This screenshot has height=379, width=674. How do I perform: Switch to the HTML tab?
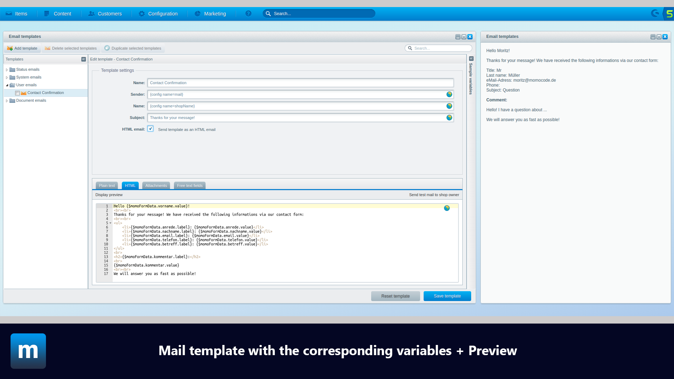(130, 186)
